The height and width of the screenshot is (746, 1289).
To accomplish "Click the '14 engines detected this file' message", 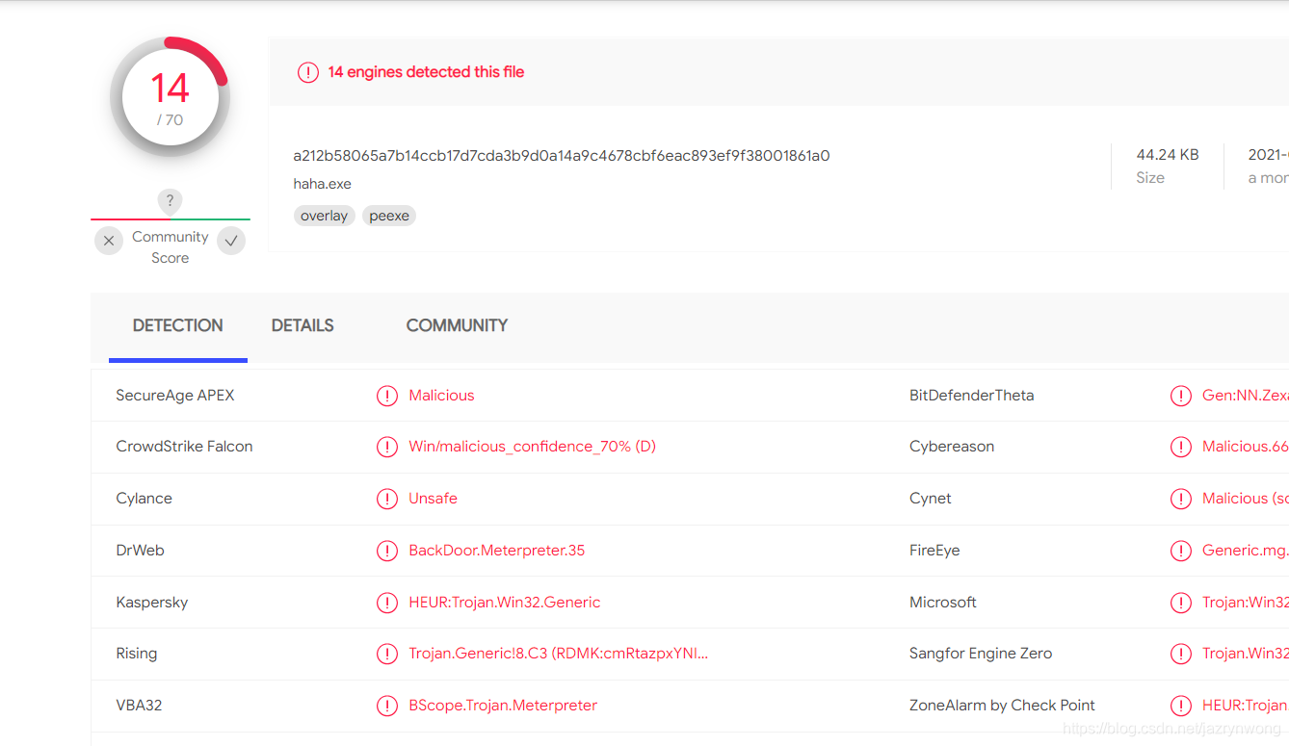I will click(426, 72).
